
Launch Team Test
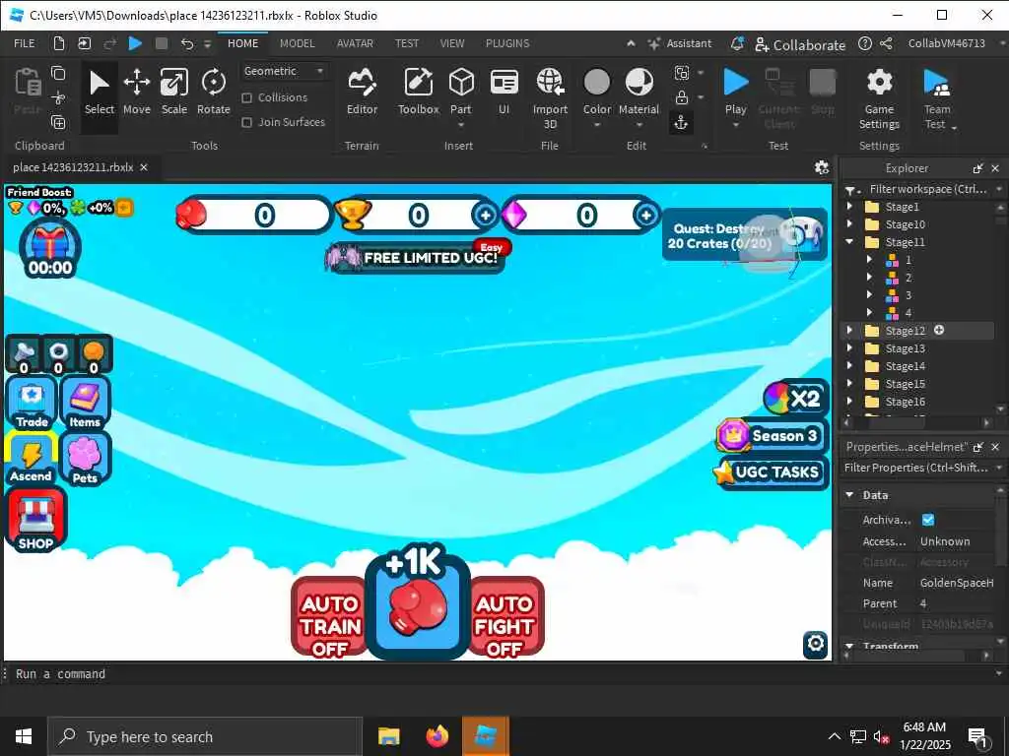(x=937, y=97)
